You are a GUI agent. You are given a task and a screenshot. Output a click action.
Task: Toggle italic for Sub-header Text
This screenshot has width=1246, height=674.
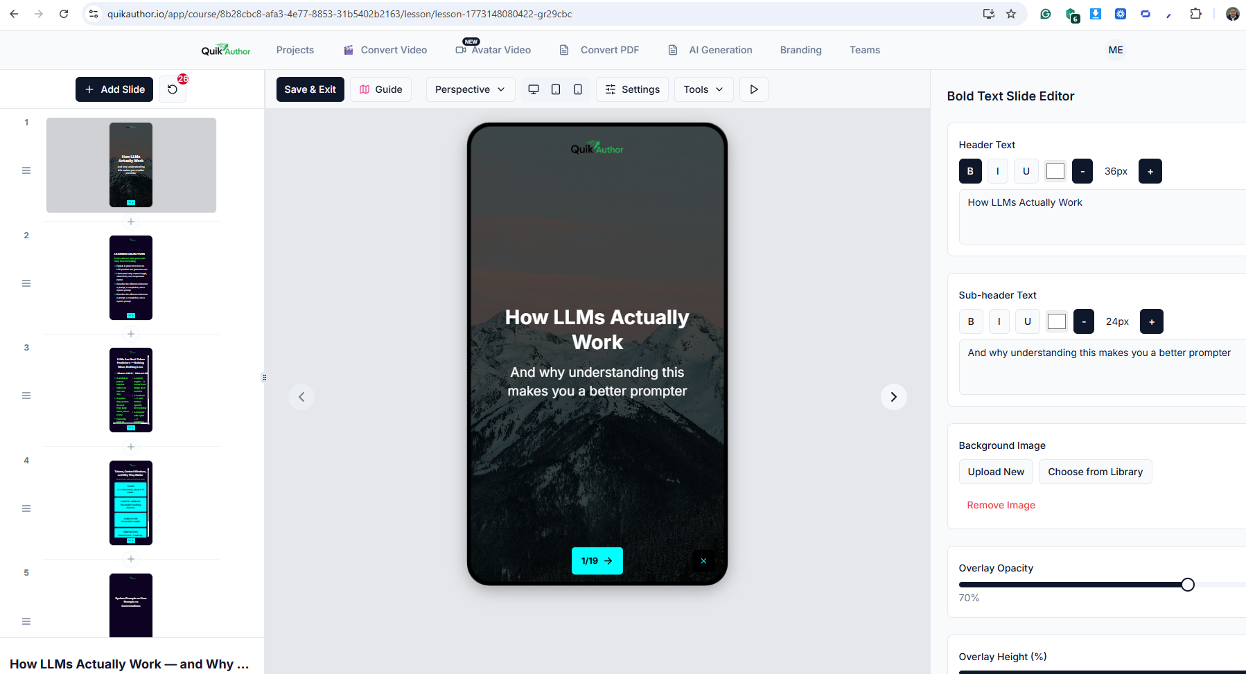coord(999,321)
